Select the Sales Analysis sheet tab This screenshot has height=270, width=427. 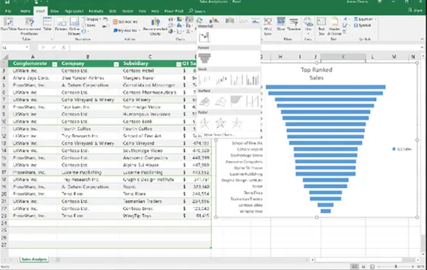click(x=34, y=259)
